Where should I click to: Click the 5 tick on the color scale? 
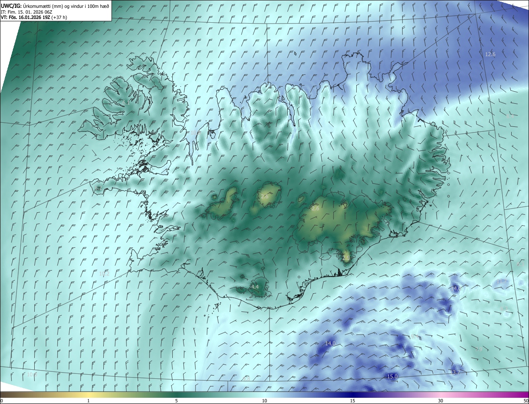click(x=176, y=401)
